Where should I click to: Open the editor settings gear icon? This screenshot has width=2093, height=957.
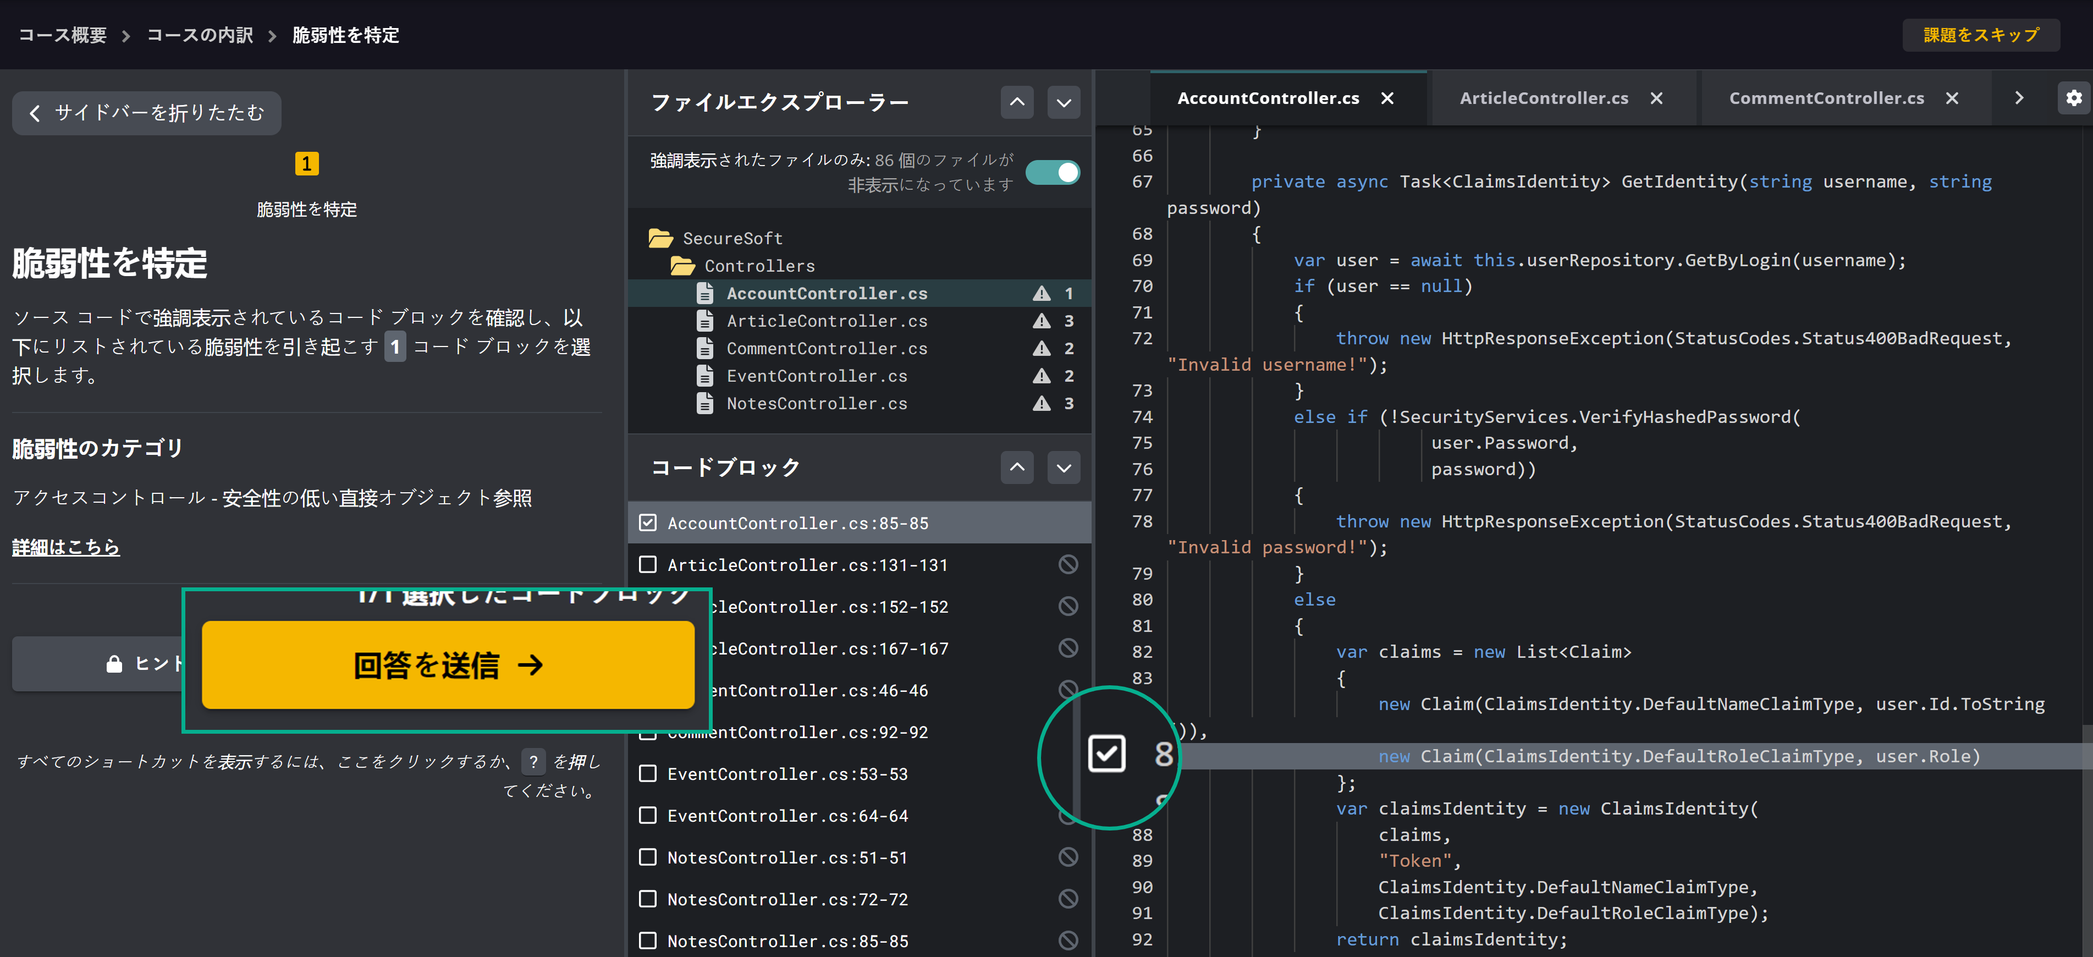pyautogui.click(x=2074, y=98)
